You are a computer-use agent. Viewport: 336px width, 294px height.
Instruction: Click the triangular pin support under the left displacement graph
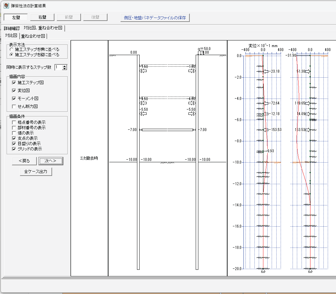pyautogui.click(x=263, y=271)
